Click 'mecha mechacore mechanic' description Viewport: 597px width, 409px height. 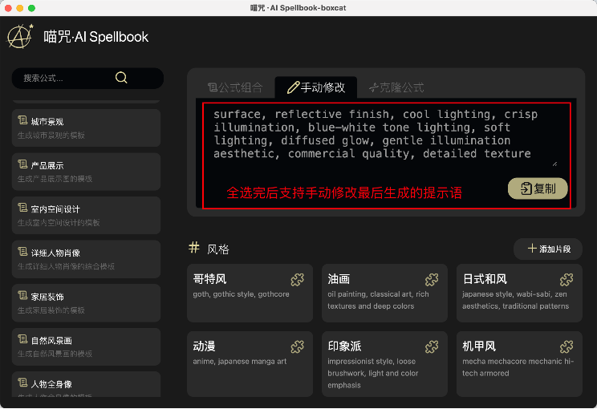[518, 367]
